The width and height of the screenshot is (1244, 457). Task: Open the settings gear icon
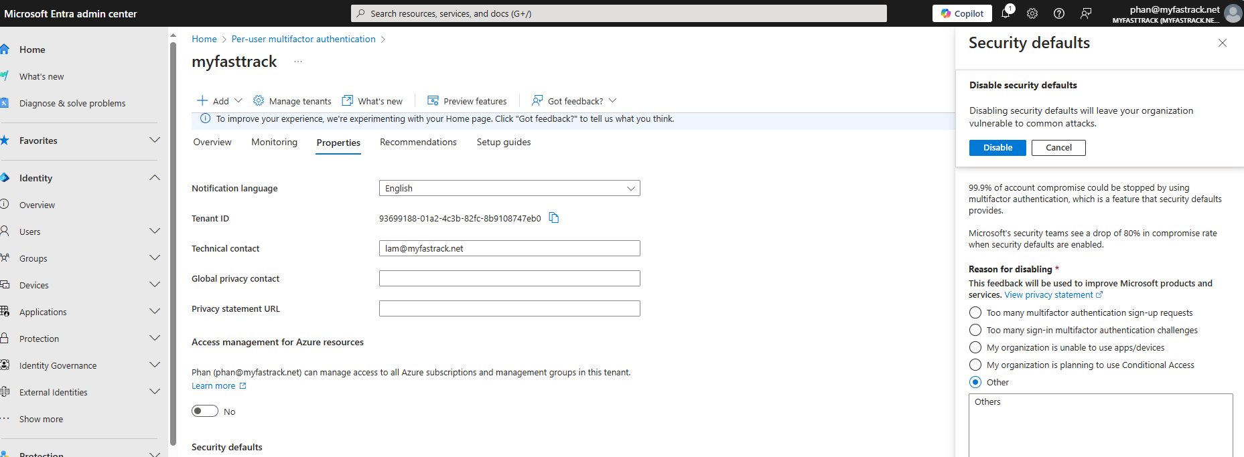click(1032, 13)
